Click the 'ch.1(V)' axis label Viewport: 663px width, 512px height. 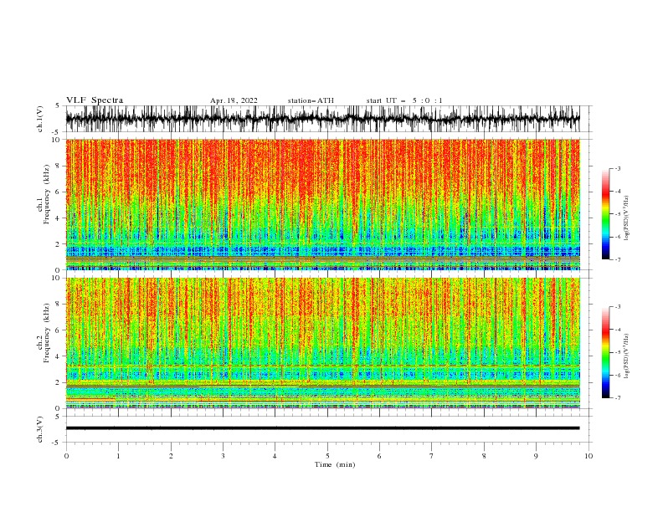coord(40,119)
